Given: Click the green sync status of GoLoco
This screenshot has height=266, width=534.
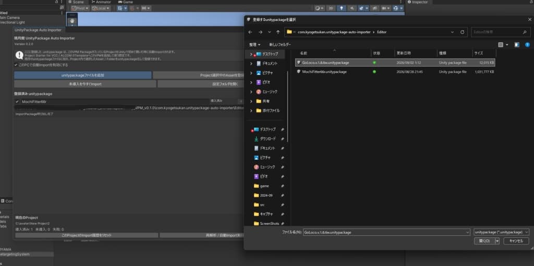Looking at the screenshot, I should 374,62.
